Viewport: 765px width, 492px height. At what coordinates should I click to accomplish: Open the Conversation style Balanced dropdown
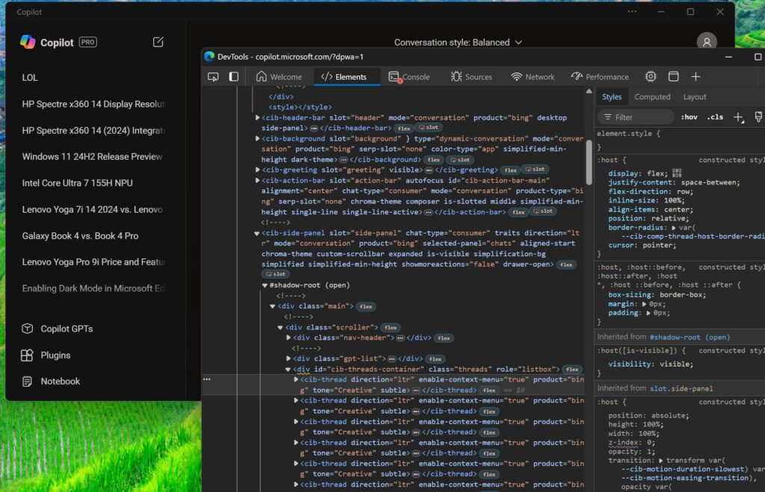click(458, 43)
